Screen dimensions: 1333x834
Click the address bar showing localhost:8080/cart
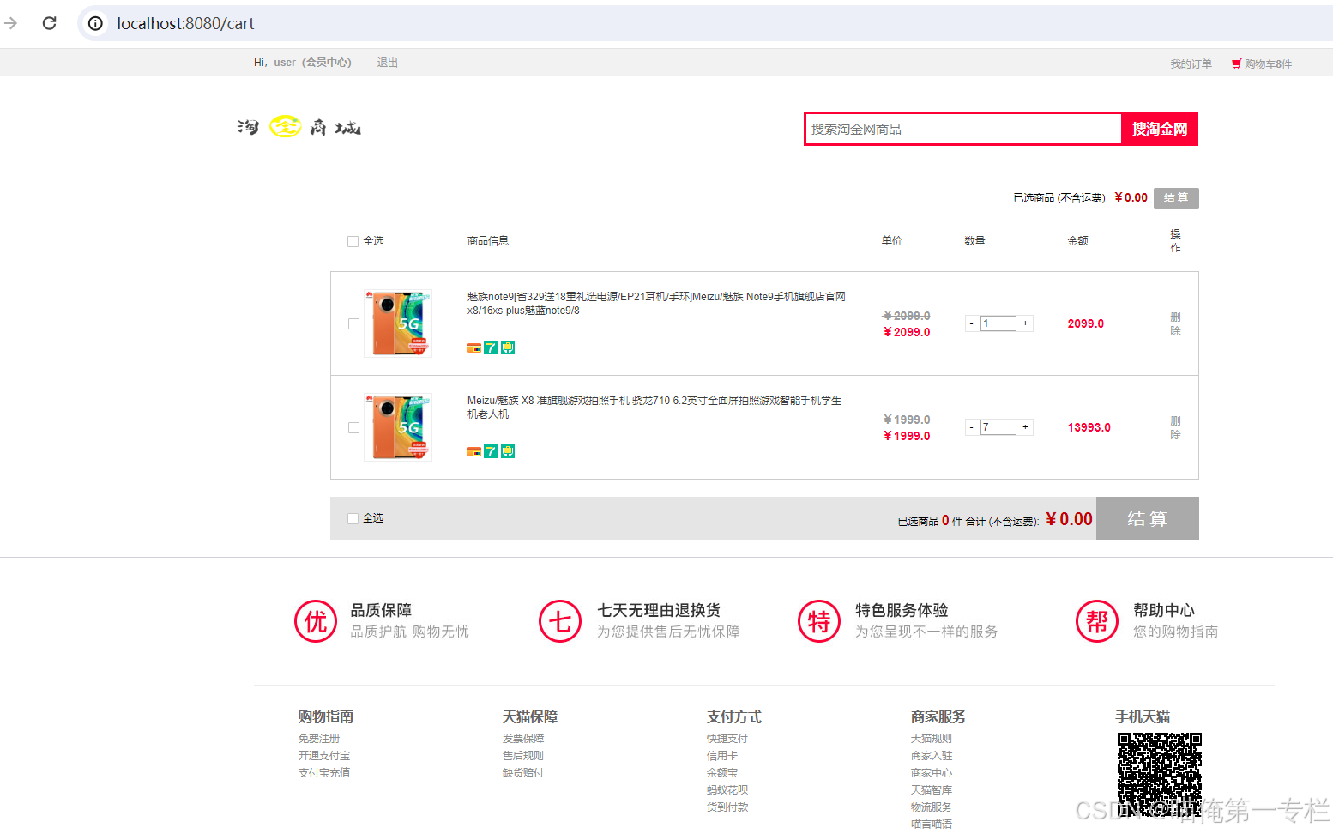[703, 23]
